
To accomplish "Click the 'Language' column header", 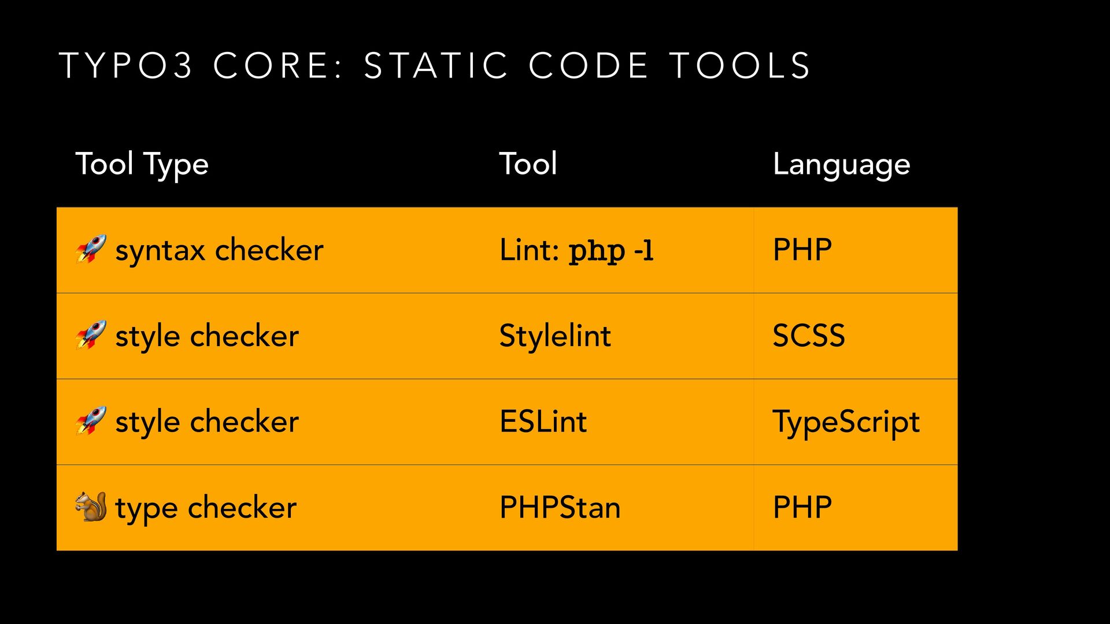I will (842, 165).
